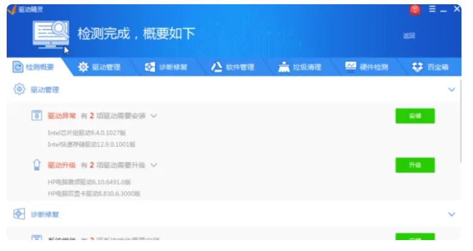Collapse the 诊断修复 section using right chevron
This screenshot has width=473, height=251.
pos(451,214)
